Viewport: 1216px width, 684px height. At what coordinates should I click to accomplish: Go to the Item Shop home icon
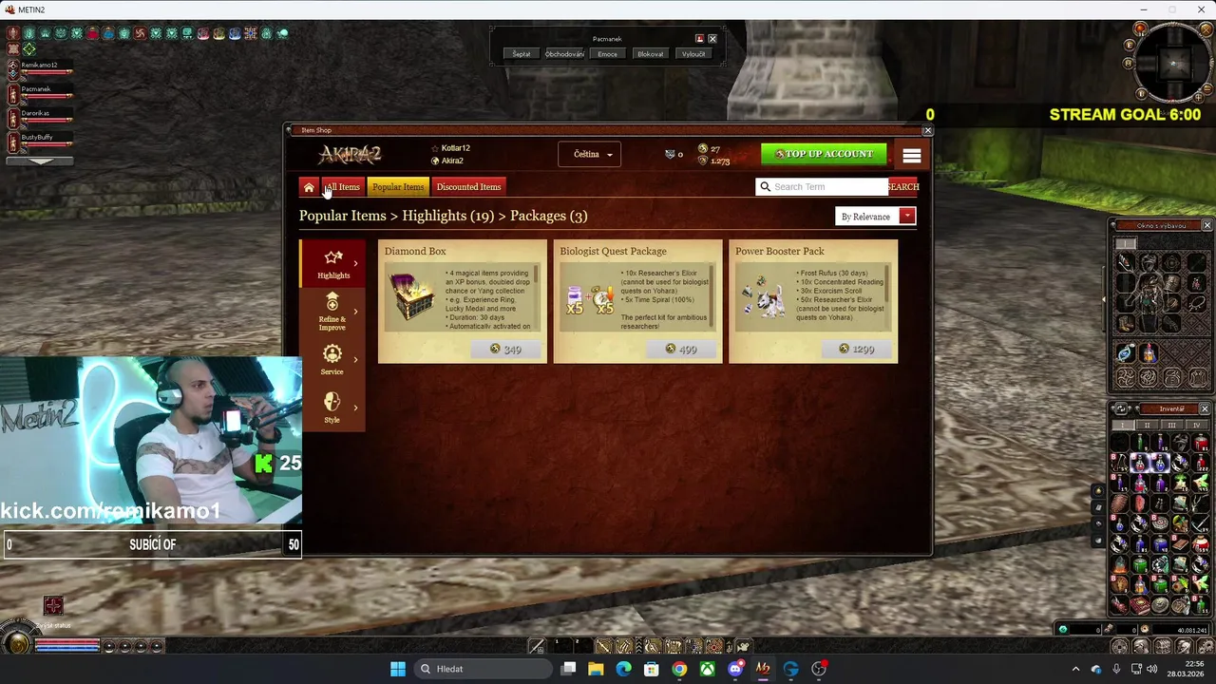[309, 187]
